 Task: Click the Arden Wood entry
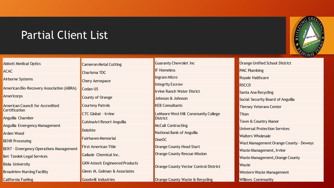(x=14, y=133)
